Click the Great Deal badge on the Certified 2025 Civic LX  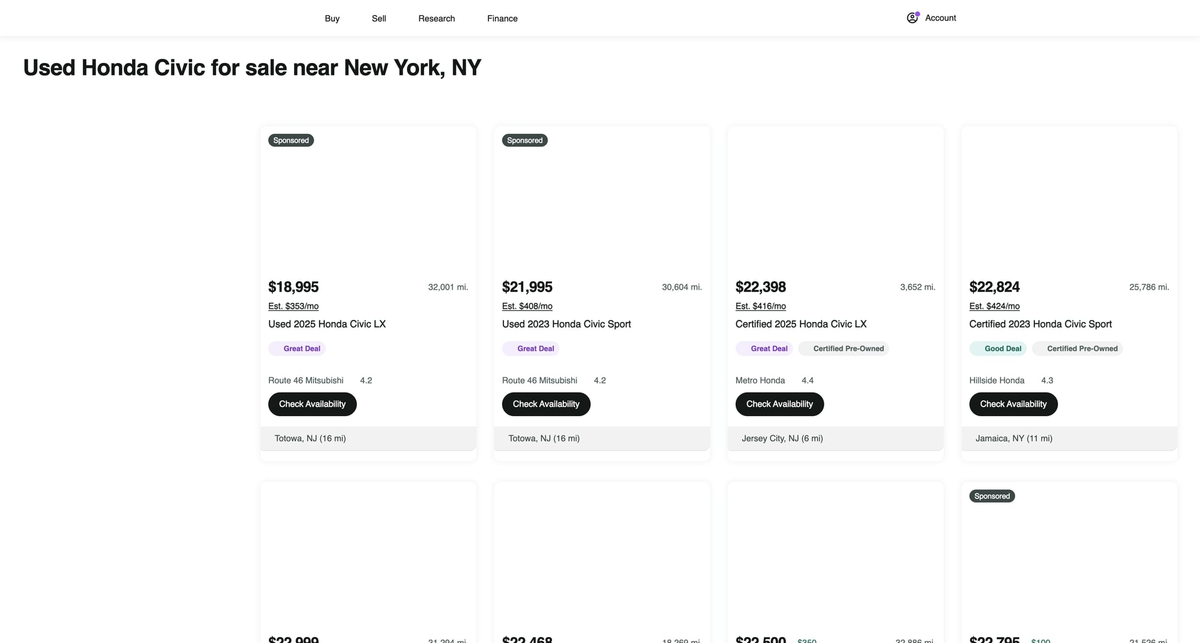coord(764,348)
